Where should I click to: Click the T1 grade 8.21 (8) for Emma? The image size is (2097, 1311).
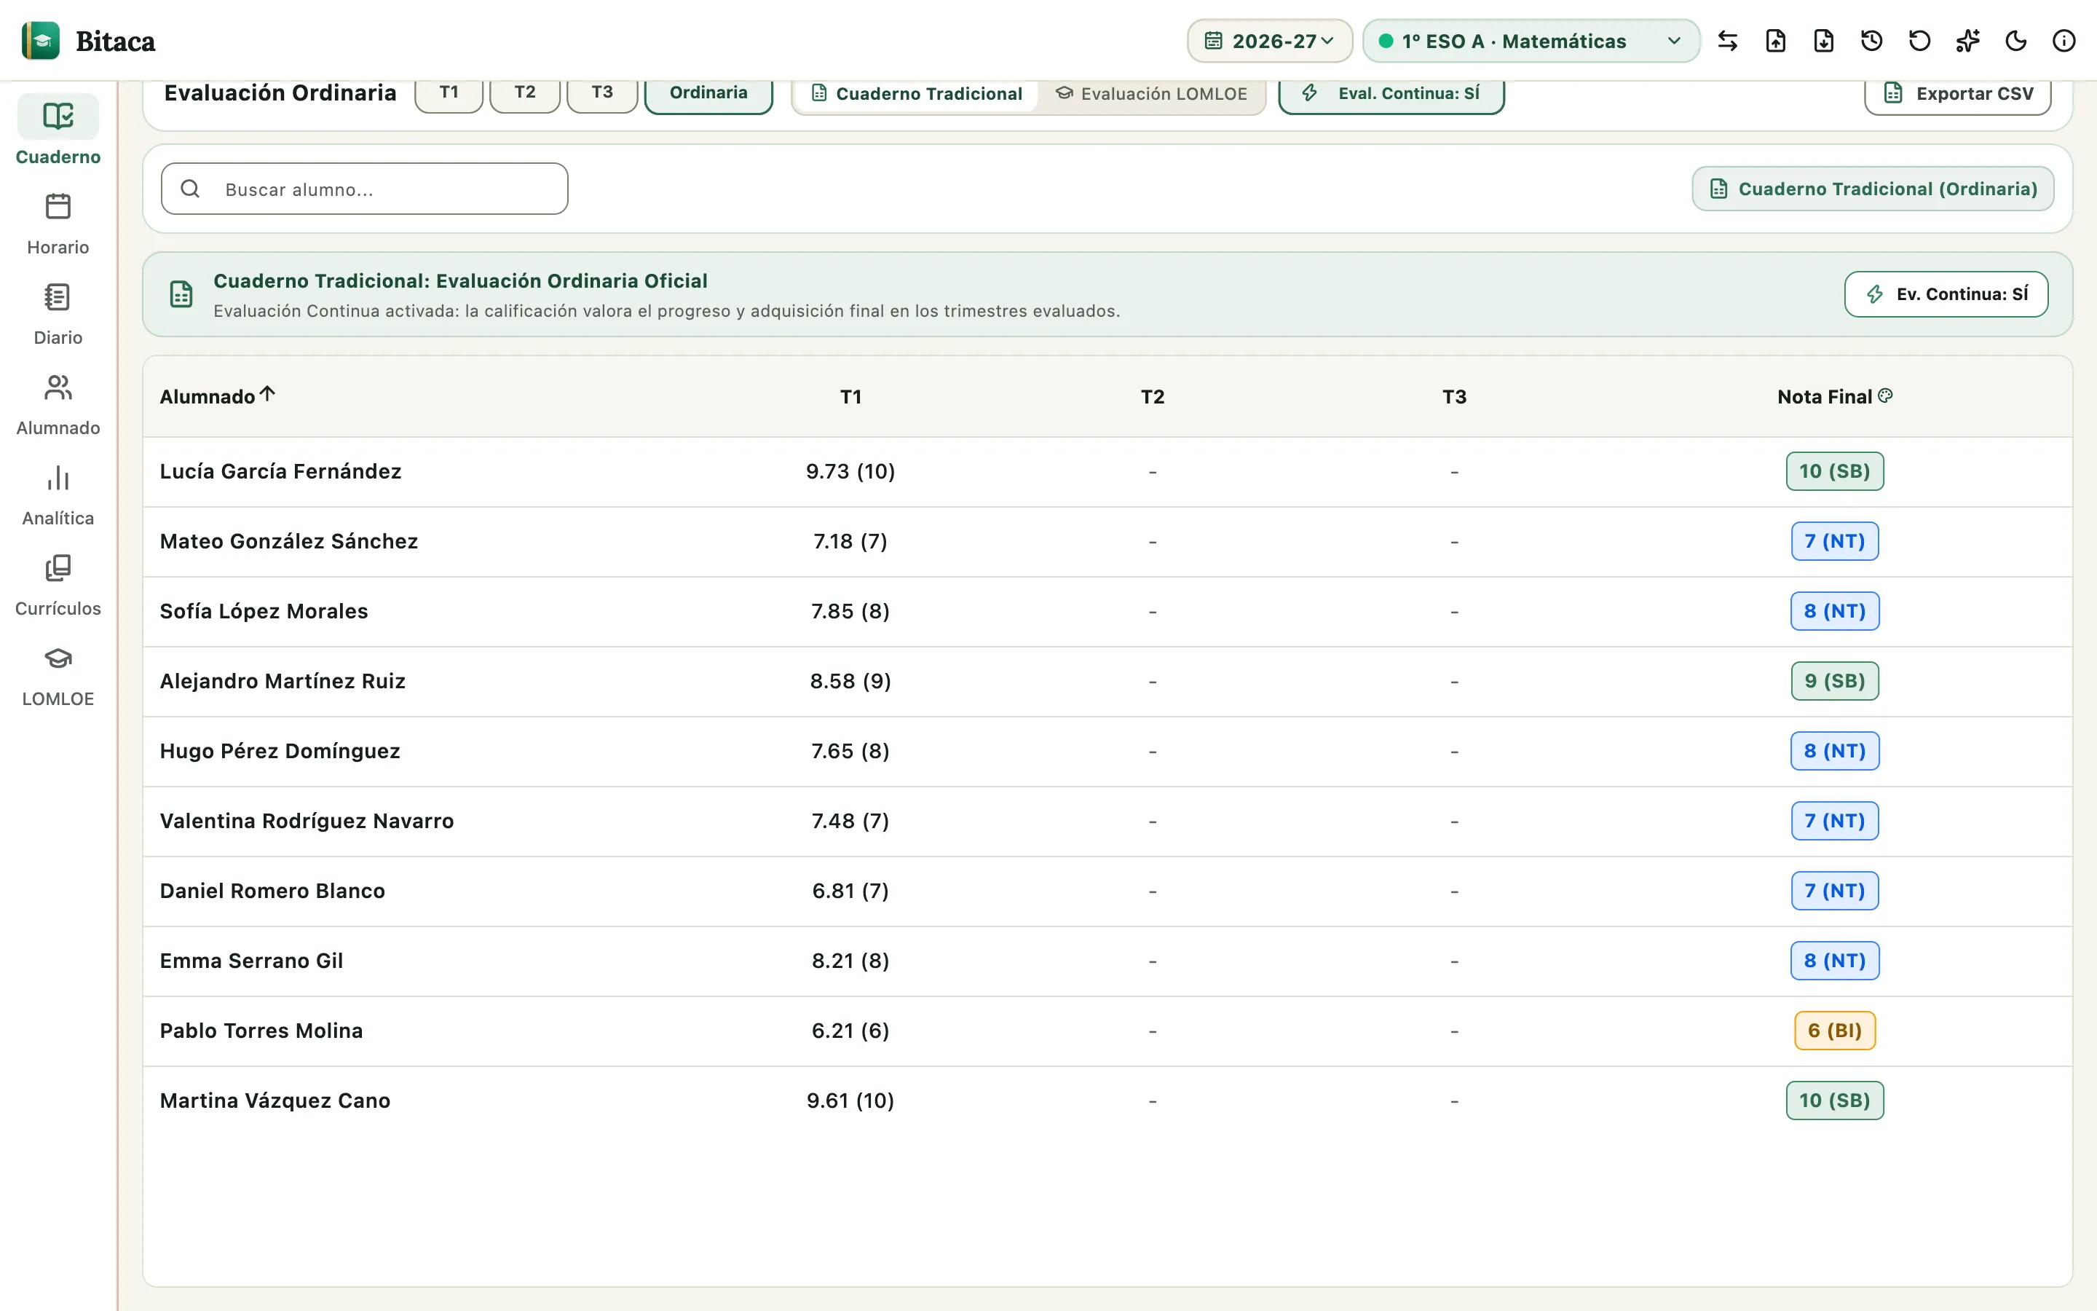[x=850, y=961]
